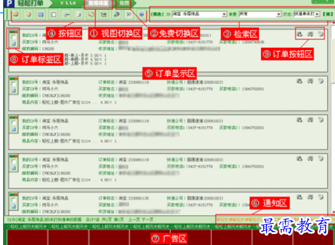Click the order number text 淘宝:2330881135
The height and width of the screenshot is (245, 335).
tap(134, 199)
